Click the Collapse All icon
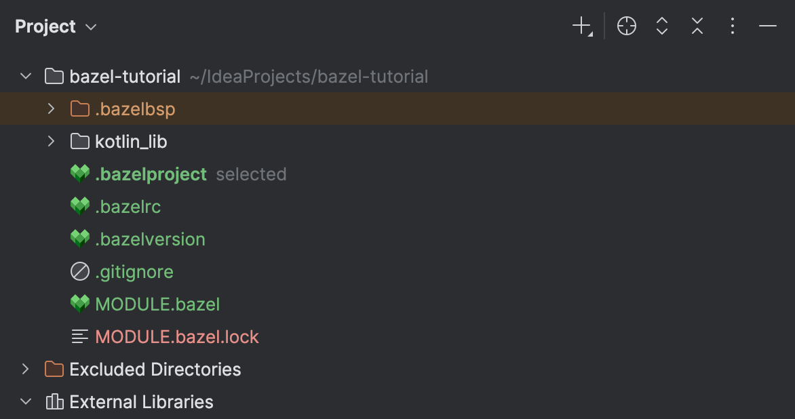795x419 pixels. (x=697, y=26)
